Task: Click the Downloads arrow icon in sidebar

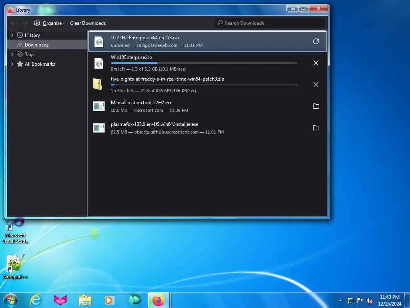Action: pyautogui.click(x=20, y=45)
